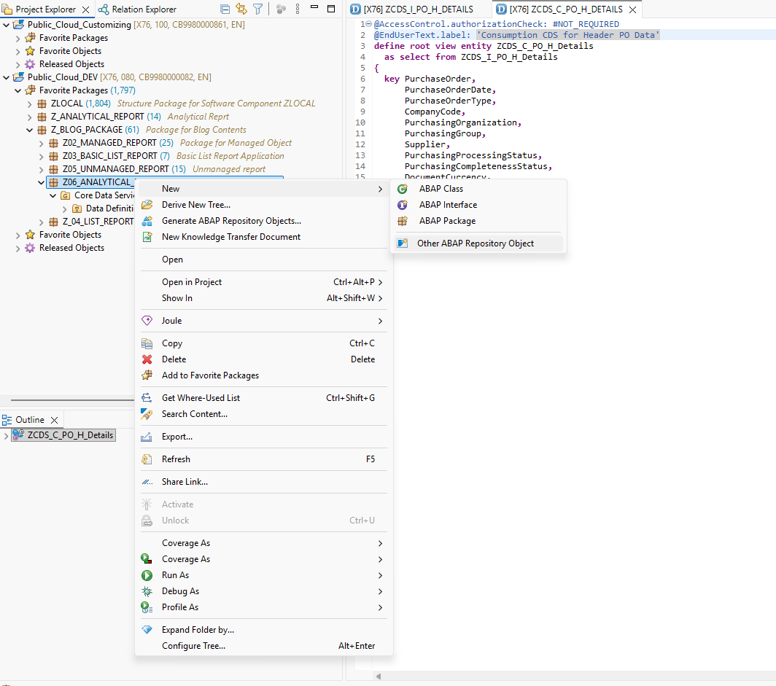Click the ABAP Class icon in submenu

pos(403,189)
